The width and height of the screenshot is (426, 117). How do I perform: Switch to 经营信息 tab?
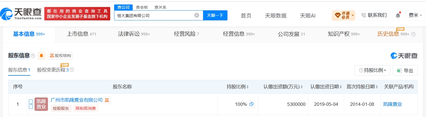[239, 34]
